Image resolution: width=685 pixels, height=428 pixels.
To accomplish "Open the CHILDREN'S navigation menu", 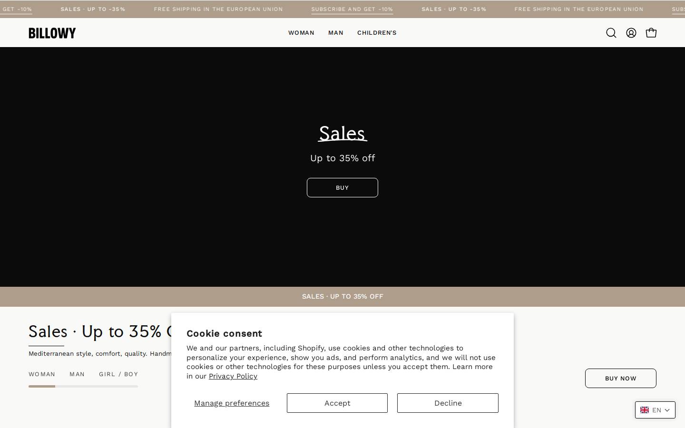I will 377,33.
